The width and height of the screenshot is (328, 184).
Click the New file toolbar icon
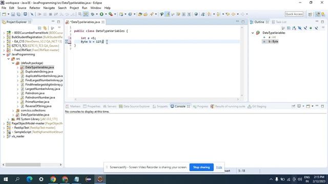coord(4,14)
